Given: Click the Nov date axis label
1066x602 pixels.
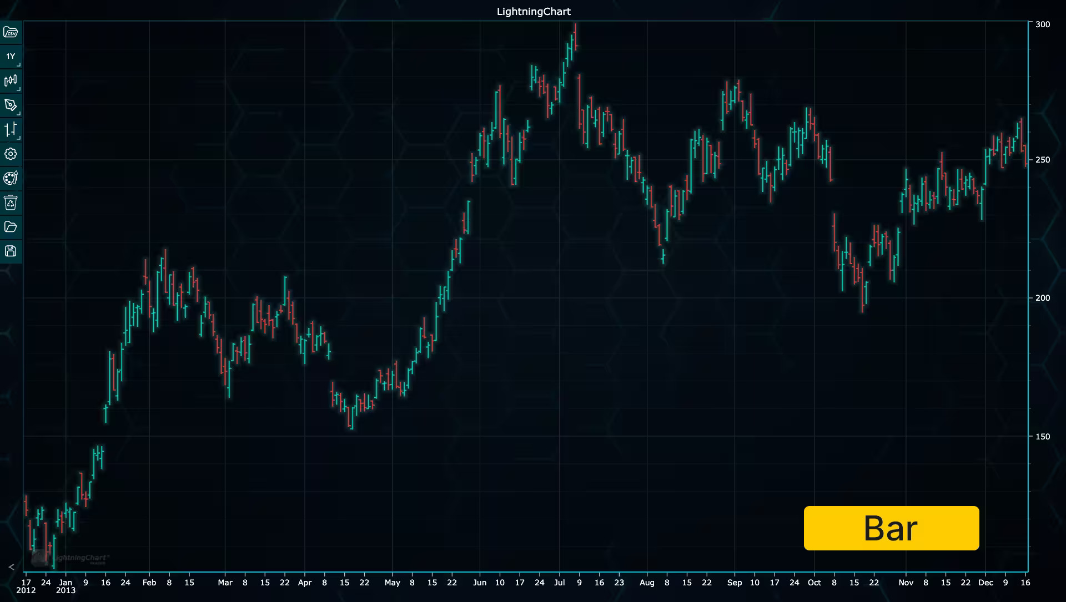Looking at the screenshot, I should click(906, 583).
